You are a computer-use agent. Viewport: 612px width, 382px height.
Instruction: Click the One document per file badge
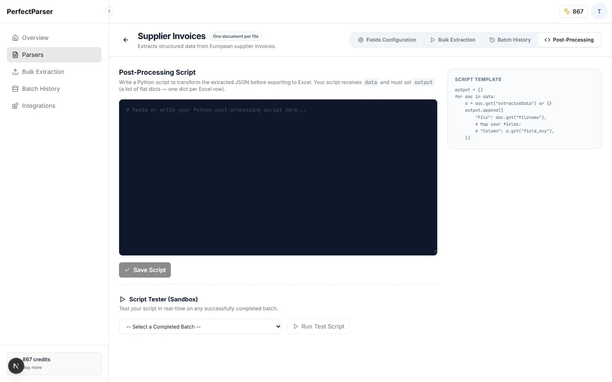coord(235,37)
